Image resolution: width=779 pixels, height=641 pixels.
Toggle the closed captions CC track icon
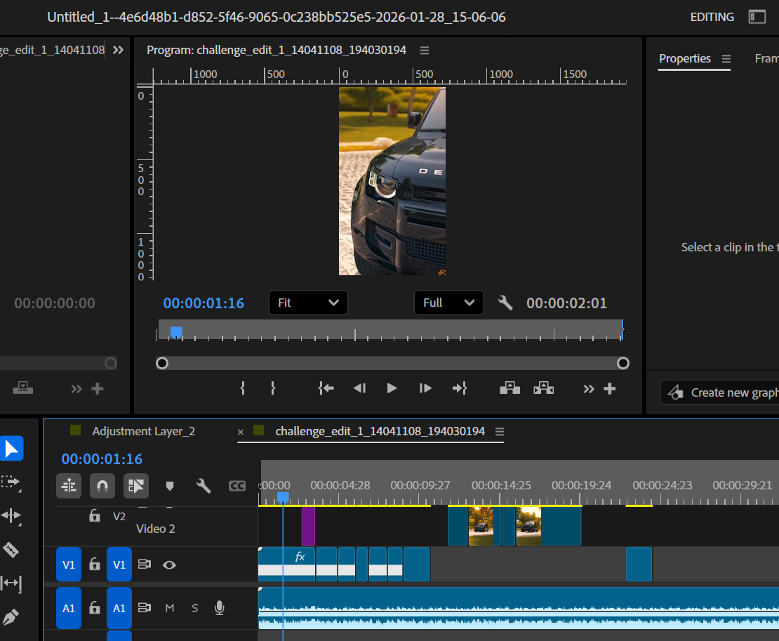(237, 486)
